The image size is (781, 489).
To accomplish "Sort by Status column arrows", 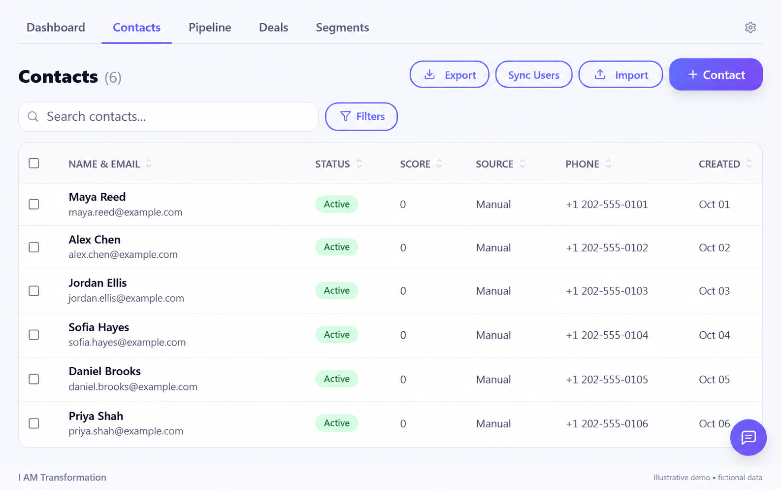I will click(x=359, y=164).
